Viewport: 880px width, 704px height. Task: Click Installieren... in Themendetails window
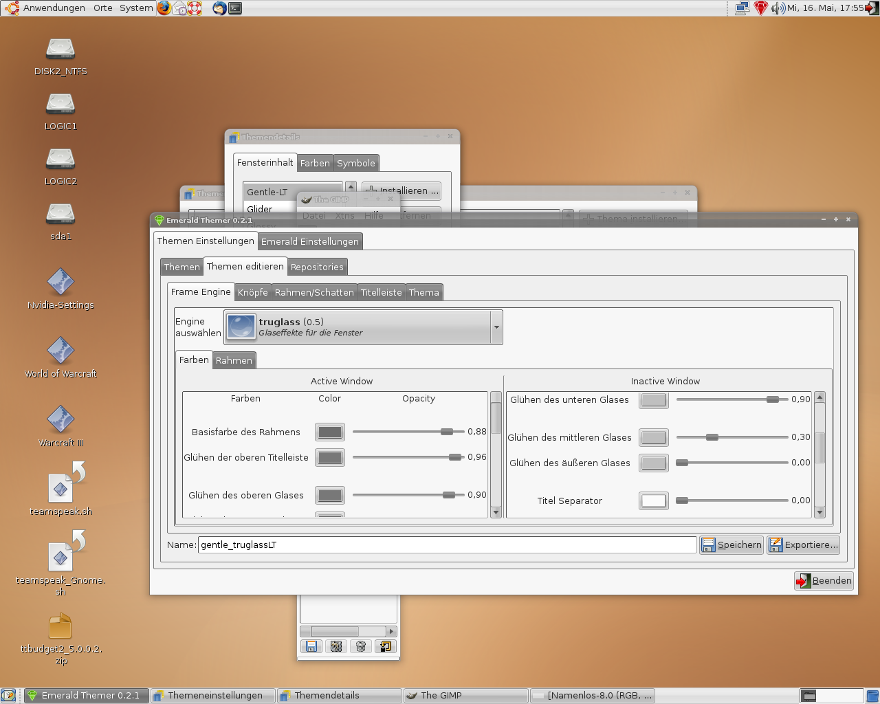click(x=401, y=190)
